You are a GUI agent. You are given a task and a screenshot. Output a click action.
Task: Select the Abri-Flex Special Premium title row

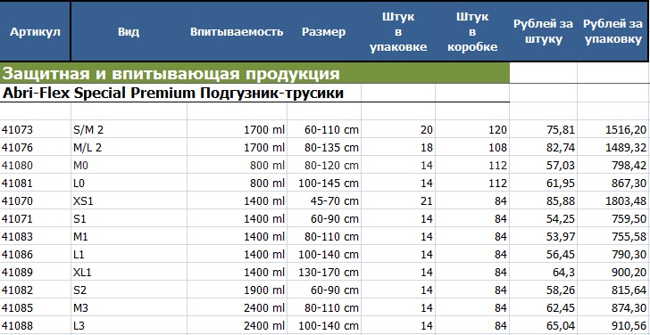click(x=254, y=93)
